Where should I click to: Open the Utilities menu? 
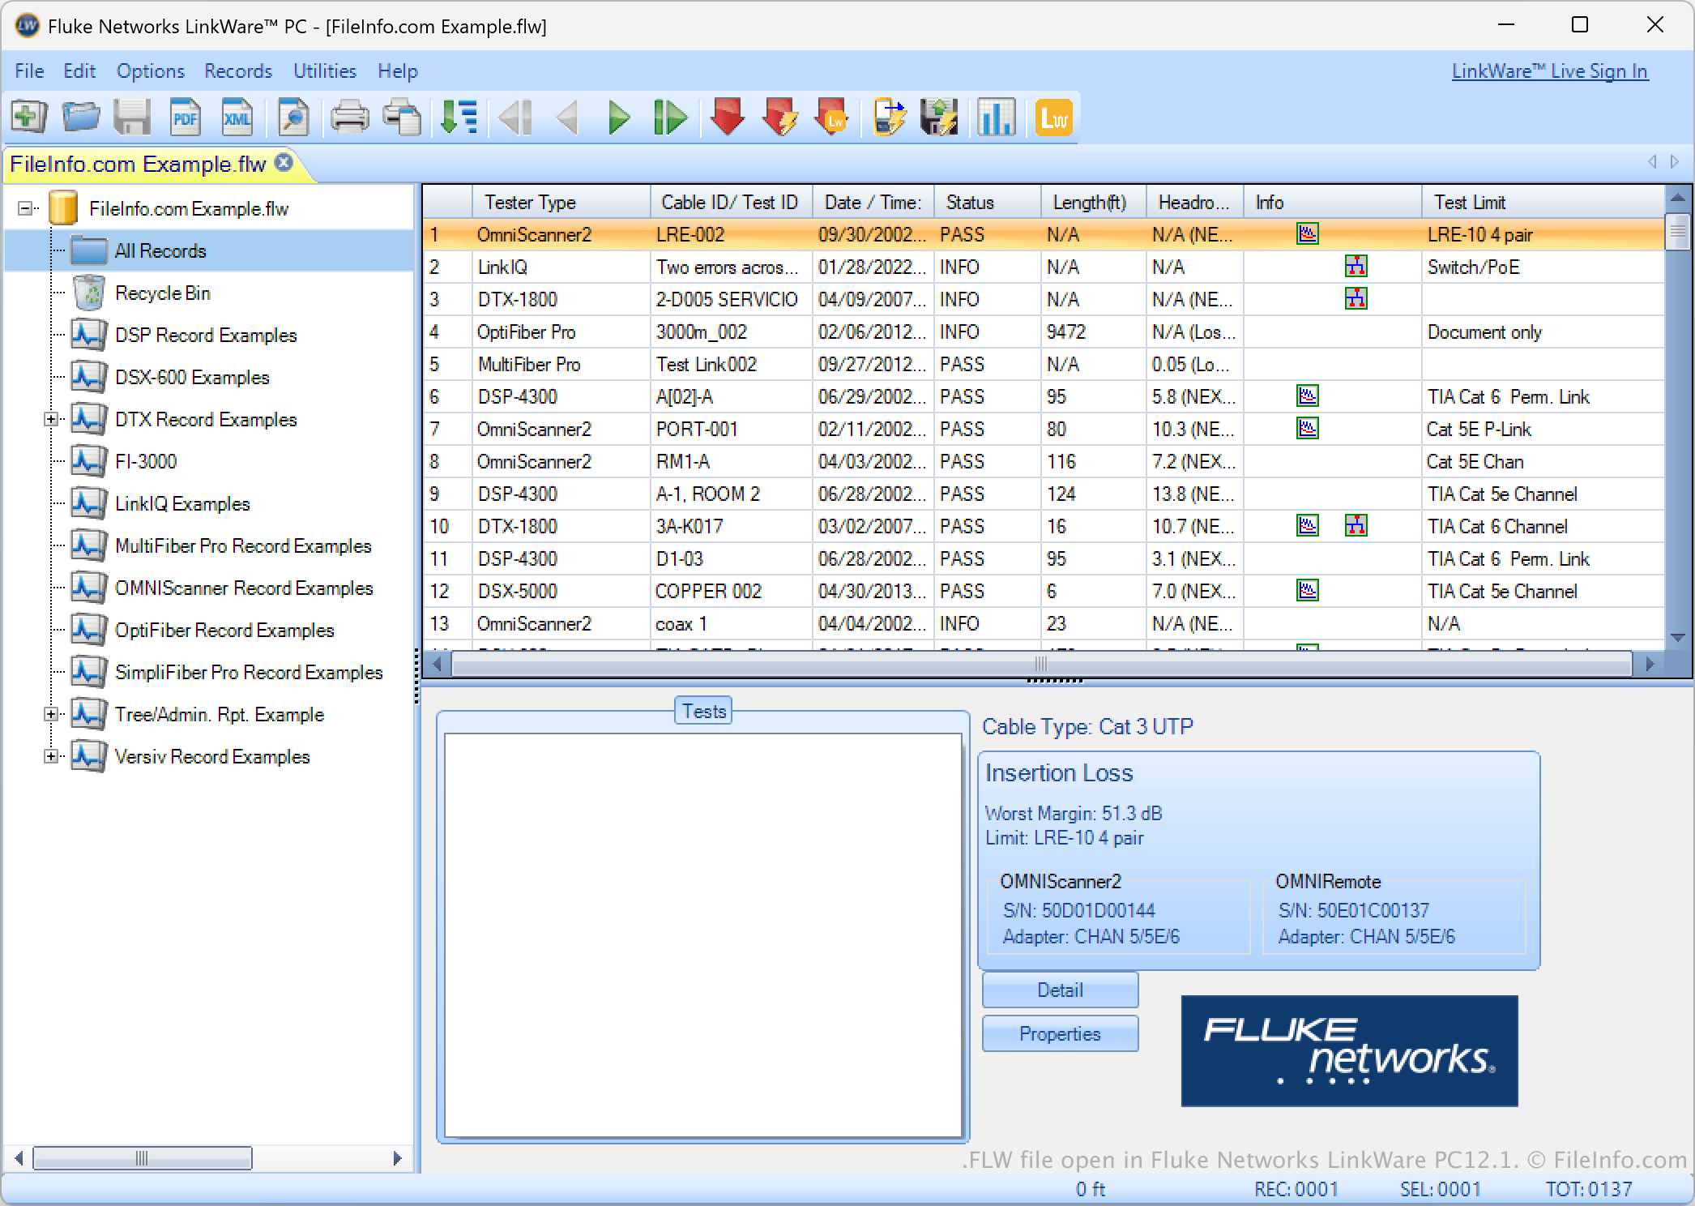click(325, 71)
